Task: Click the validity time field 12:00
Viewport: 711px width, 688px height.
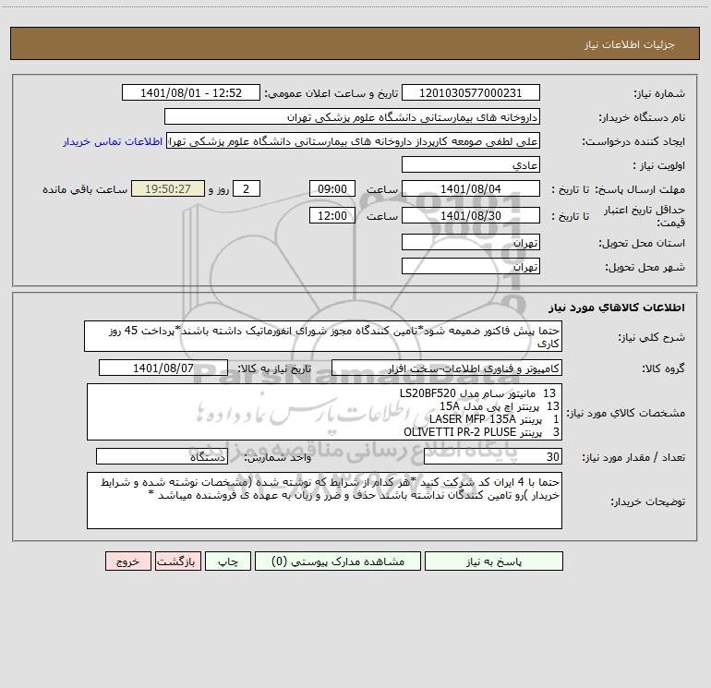Action: pyautogui.click(x=331, y=215)
